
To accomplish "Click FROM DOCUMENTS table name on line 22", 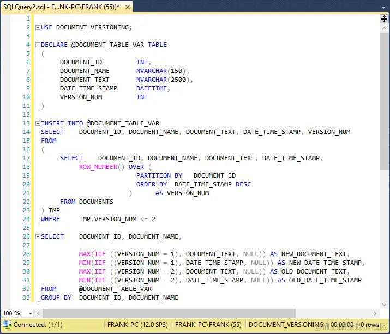I will (96, 202).
